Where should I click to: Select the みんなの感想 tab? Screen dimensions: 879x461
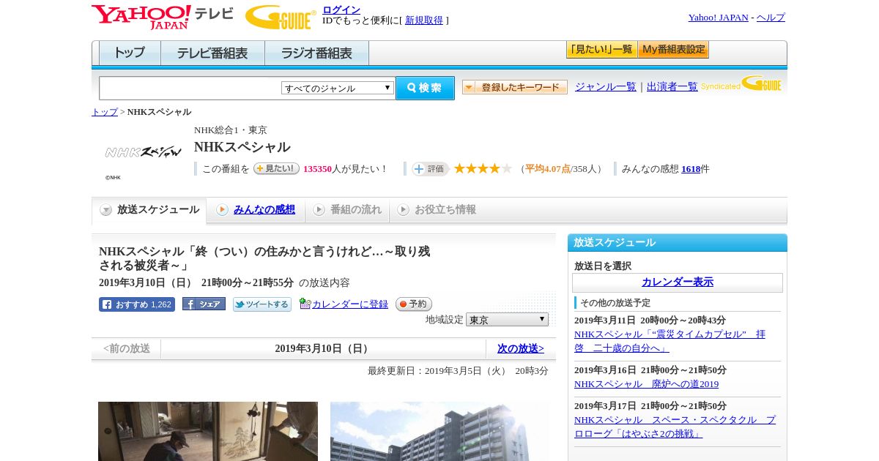(256, 210)
